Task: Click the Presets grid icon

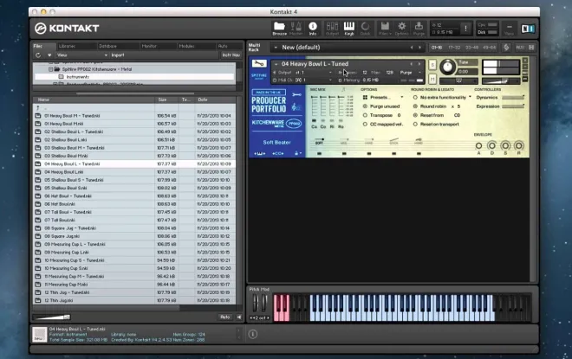Action: 365,97
